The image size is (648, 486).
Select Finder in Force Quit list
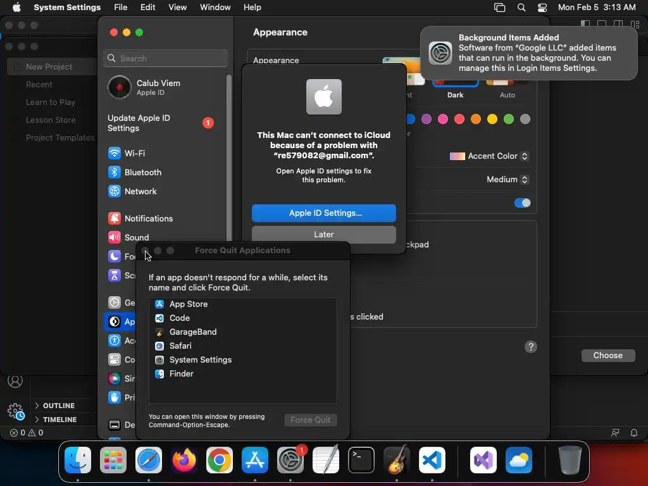pyautogui.click(x=242, y=373)
